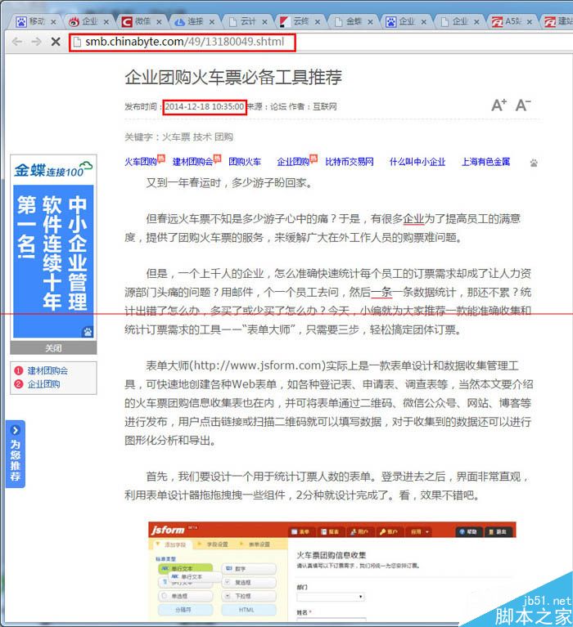
Task: Click the paw icon on the 金蝶 ad
Action: [88, 331]
